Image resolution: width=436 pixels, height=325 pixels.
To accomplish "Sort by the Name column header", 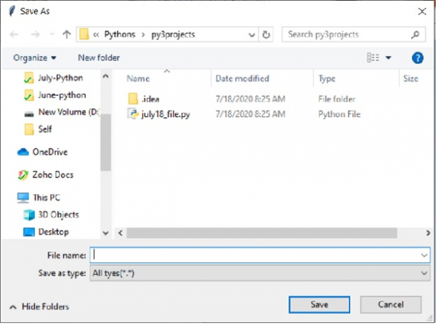I will tap(138, 79).
